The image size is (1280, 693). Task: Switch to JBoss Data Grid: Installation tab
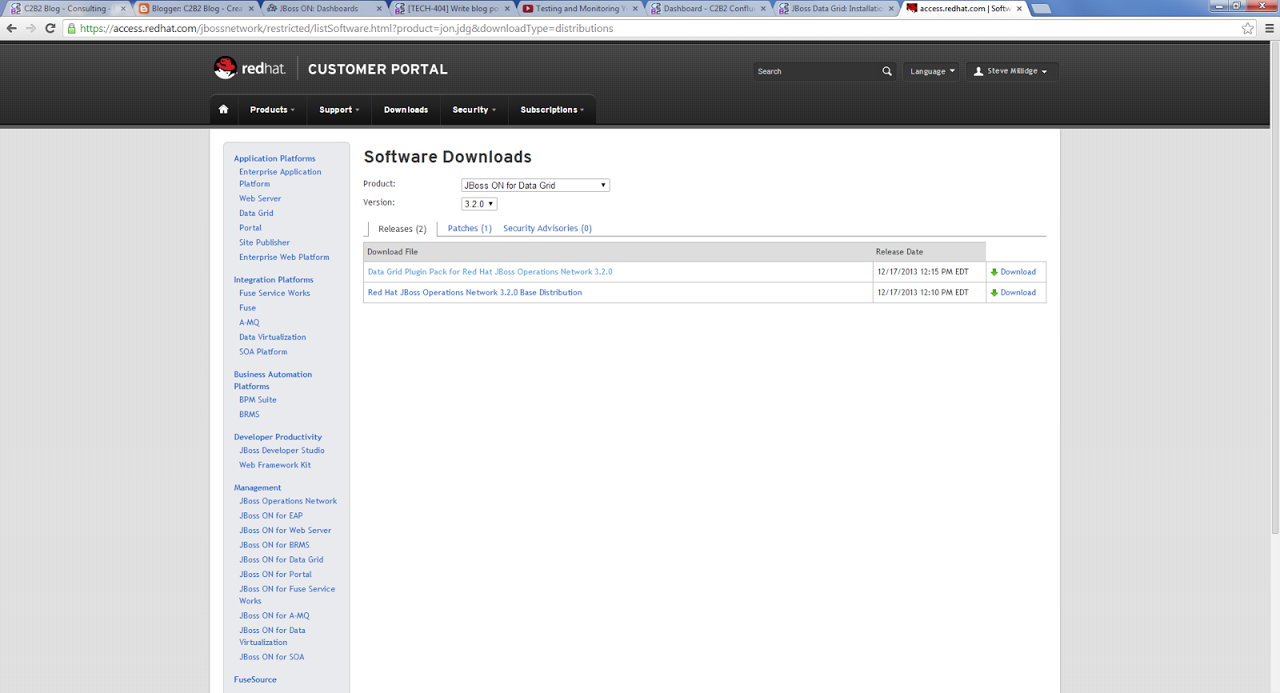tap(836, 9)
